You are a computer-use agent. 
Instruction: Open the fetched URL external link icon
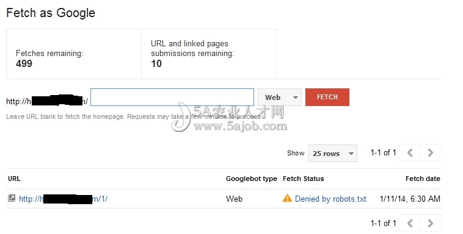click(x=11, y=198)
